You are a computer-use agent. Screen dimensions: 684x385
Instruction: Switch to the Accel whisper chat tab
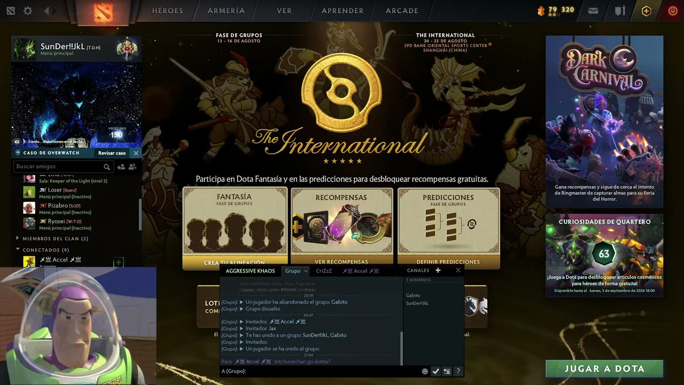tap(361, 271)
